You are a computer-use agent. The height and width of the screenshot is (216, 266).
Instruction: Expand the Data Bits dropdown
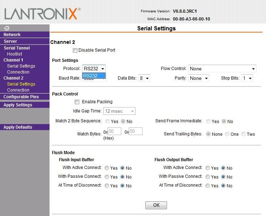pyautogui.click(x=144, y=78)
